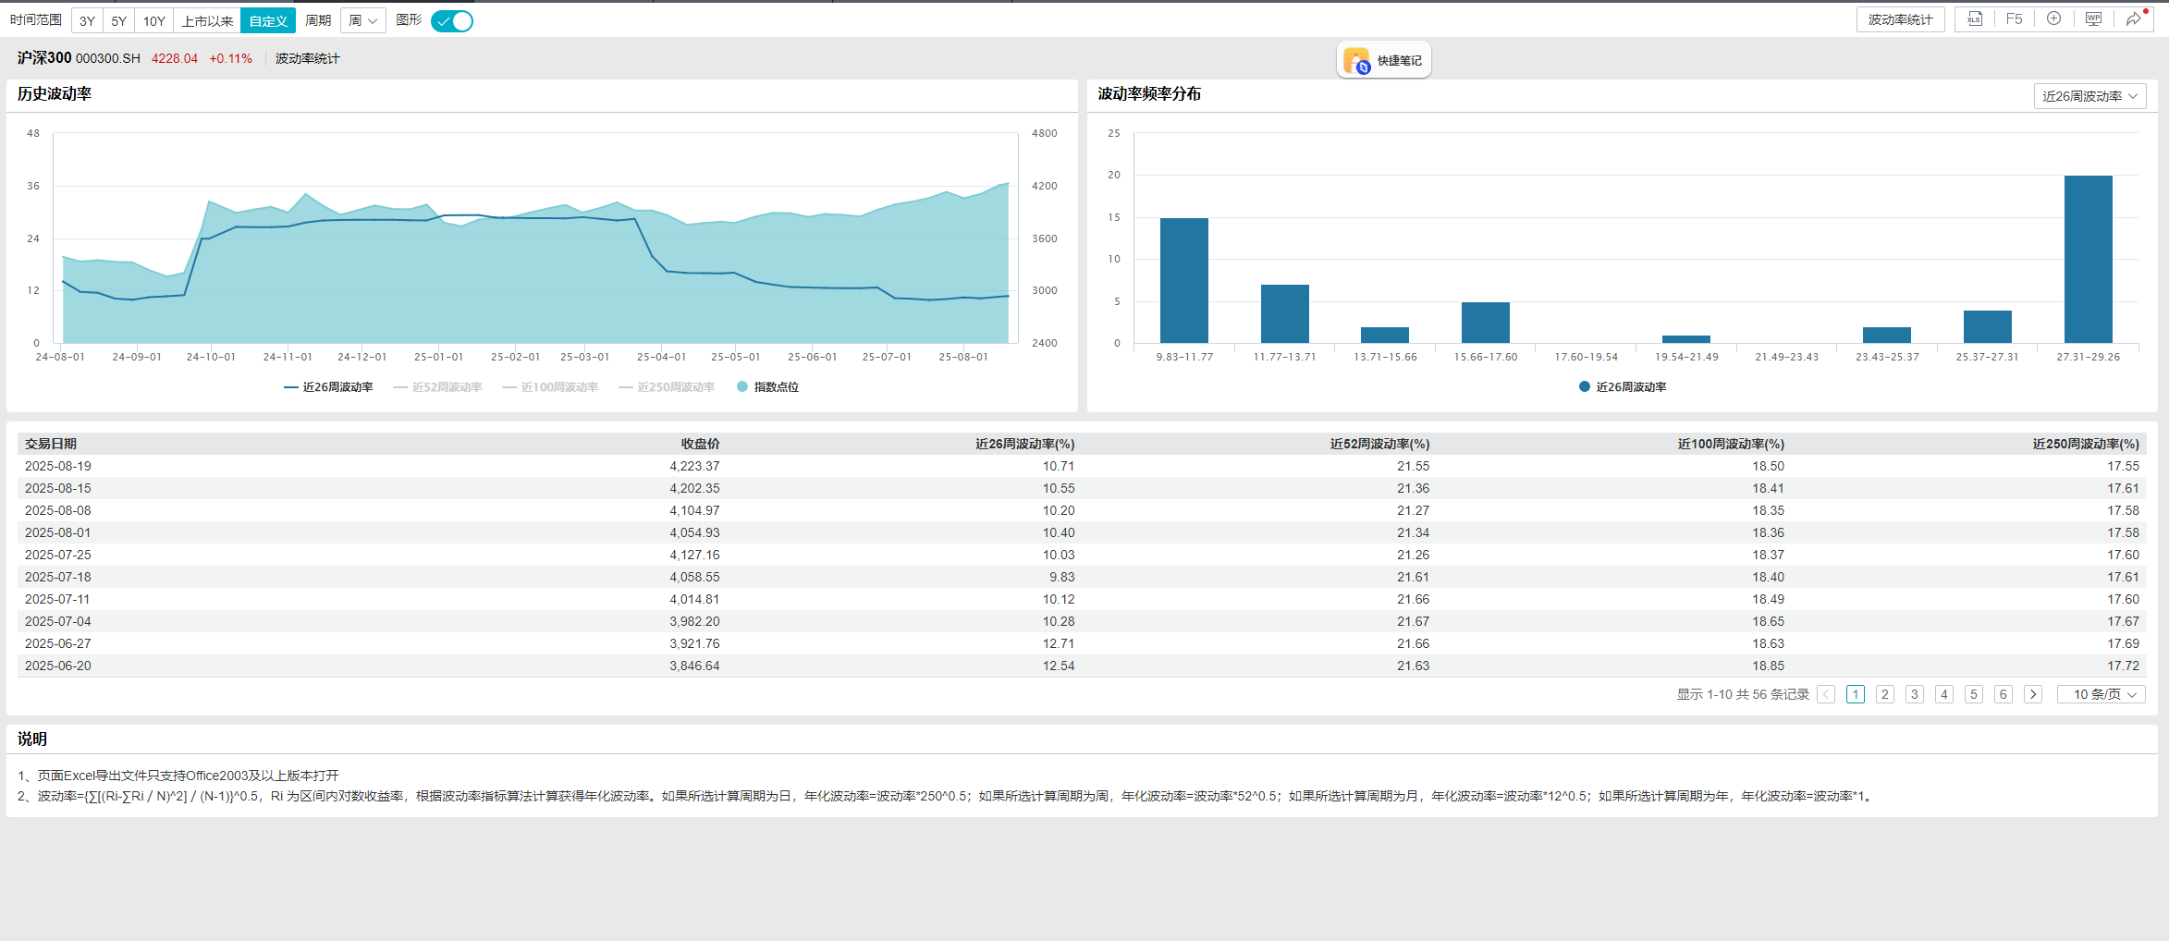Export data with the XLS icon
This screenshot has height=941, width=2169.
[x=1974, y=19]
